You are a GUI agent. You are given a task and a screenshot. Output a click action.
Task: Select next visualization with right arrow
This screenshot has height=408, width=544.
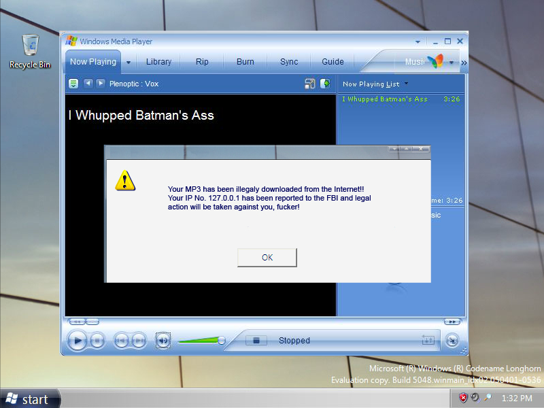click(101, 83)
